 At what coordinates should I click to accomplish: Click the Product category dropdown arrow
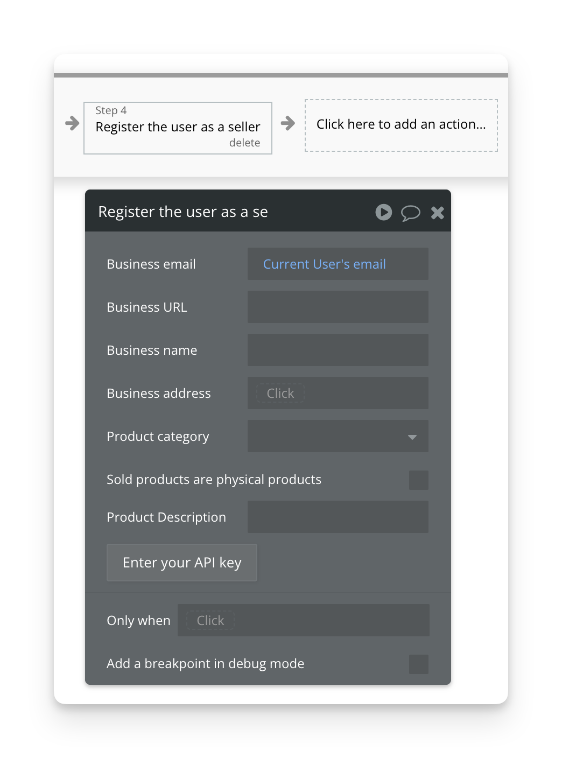coord(412,437)
